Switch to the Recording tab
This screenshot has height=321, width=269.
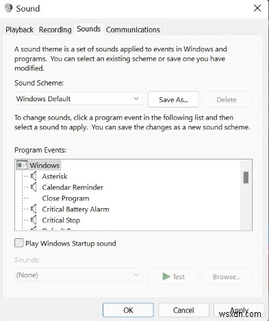point(55,29)
